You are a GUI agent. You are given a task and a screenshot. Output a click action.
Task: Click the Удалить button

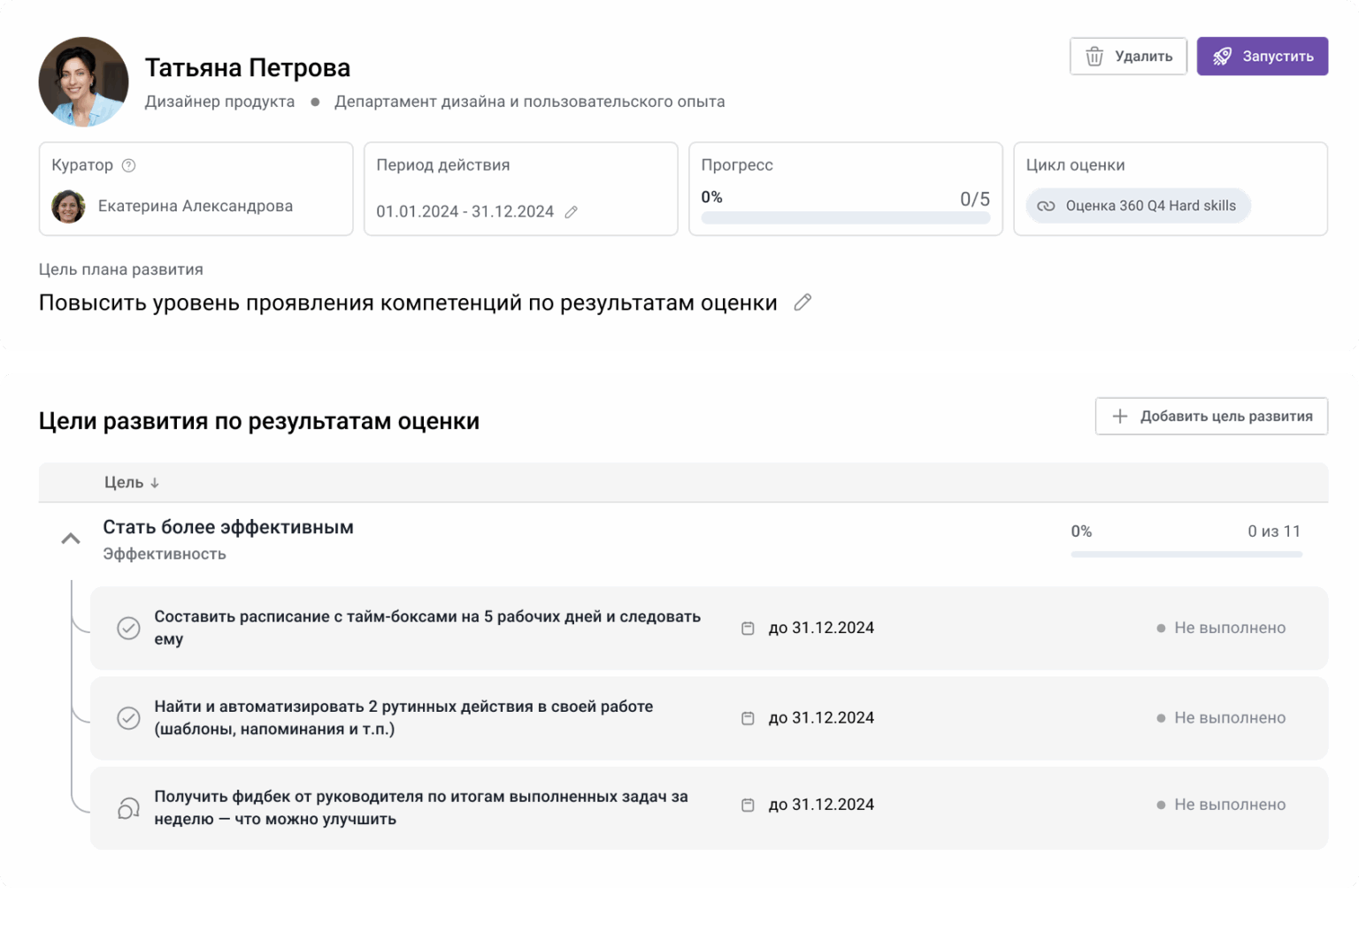coord(1128,56)
